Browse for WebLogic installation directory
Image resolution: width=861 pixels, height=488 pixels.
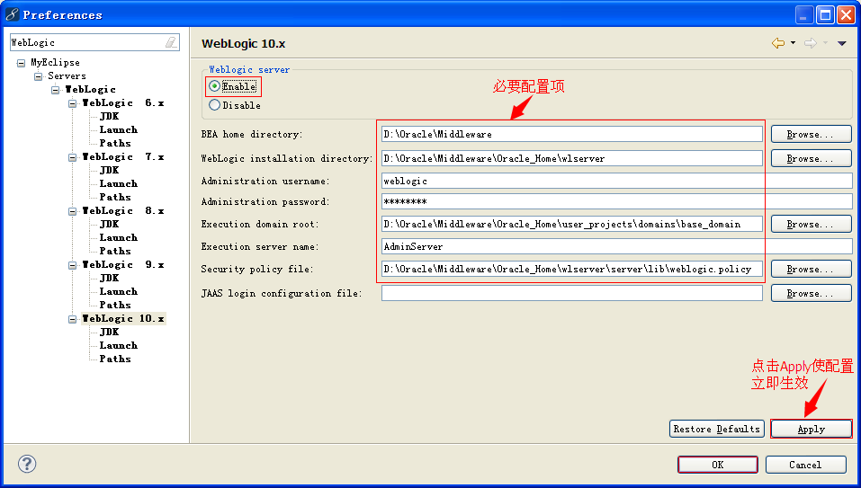(x=811, y=158)
